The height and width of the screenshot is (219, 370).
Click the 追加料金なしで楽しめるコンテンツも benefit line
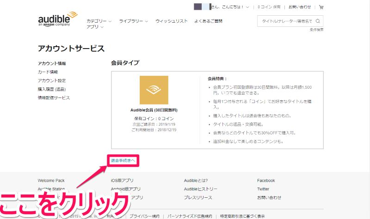(x=248, y=141)
